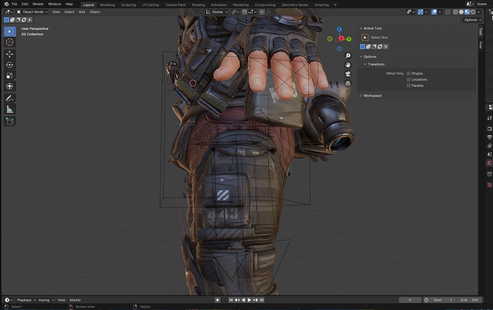Switch to solid viewport shading
This screenshot has height=310, width=493.
pyautogui.click(x=461, y=12)
